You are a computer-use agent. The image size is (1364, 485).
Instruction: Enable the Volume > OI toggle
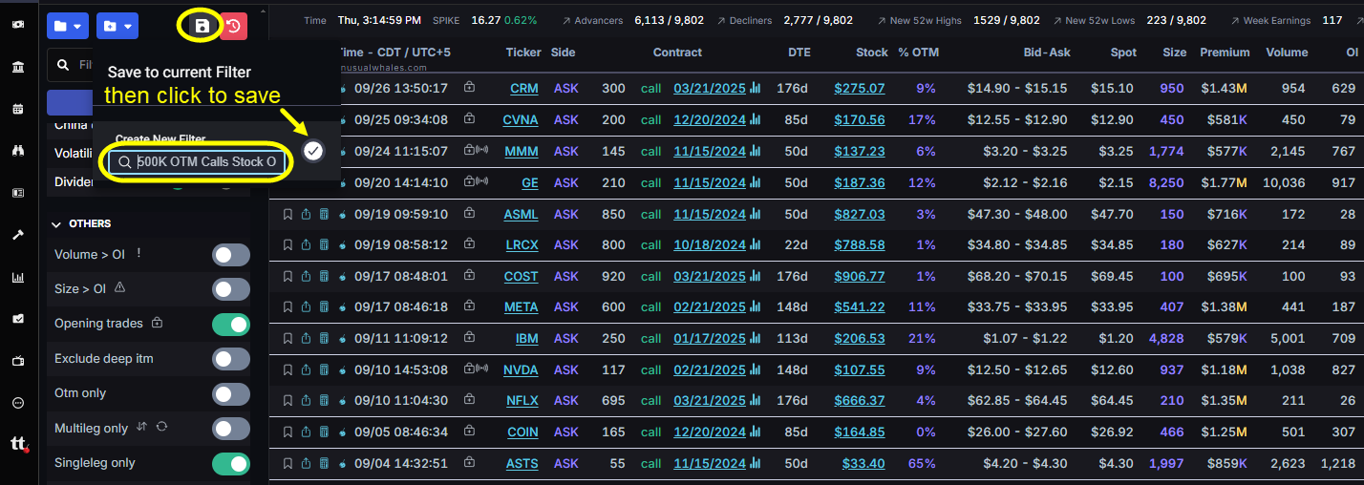click(231, 255)
